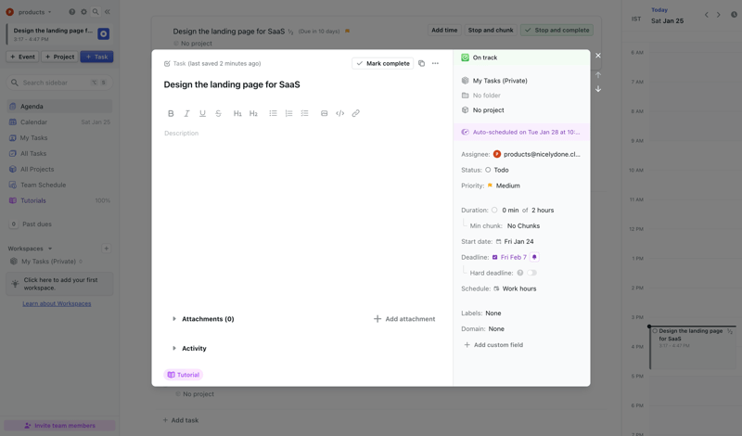Screen dimensions: 742x436
Task: Open the products account dropdown
Action: point(30,12)
